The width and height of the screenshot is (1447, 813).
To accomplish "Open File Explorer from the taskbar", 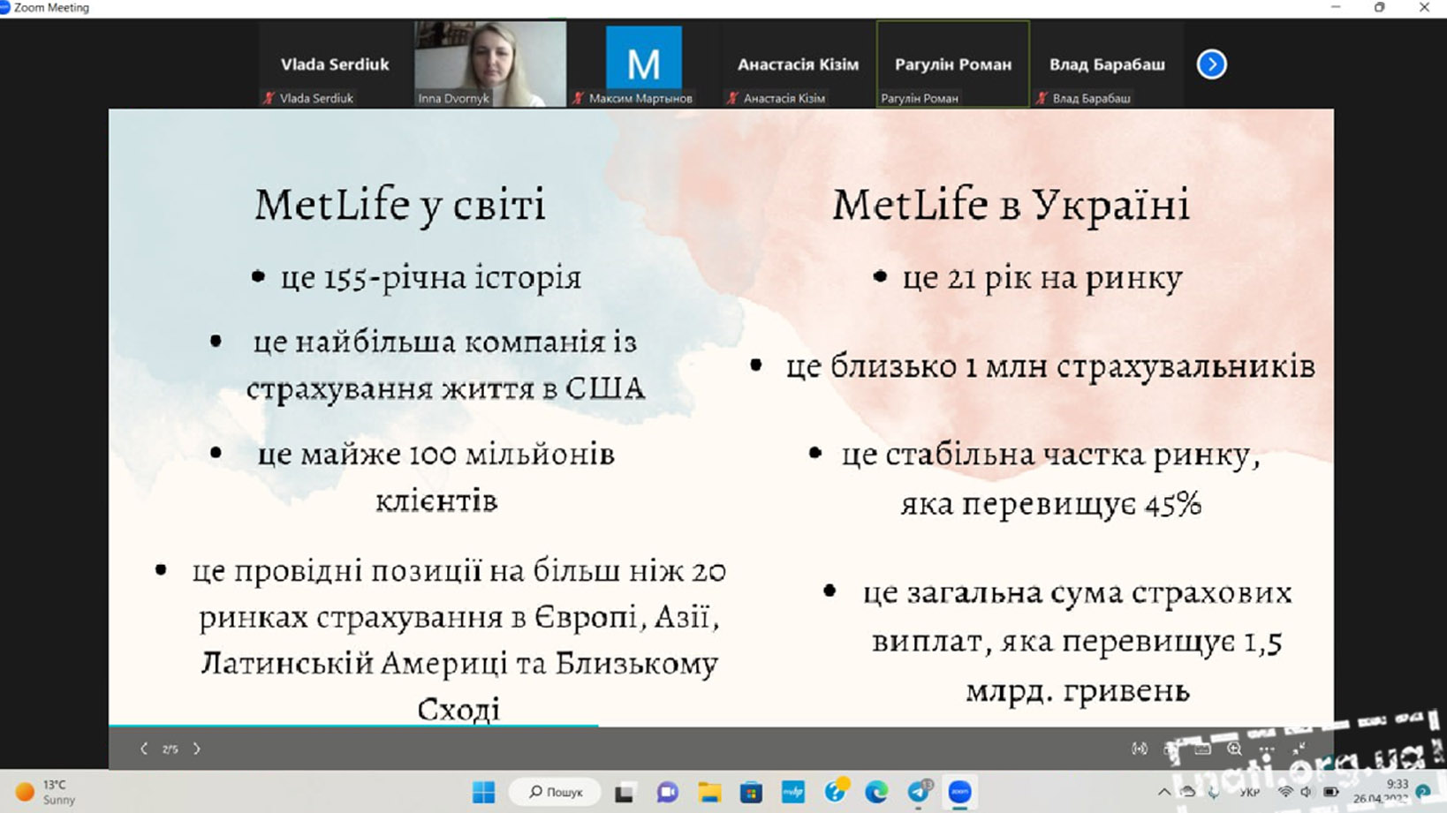I will tap(709, 792).
